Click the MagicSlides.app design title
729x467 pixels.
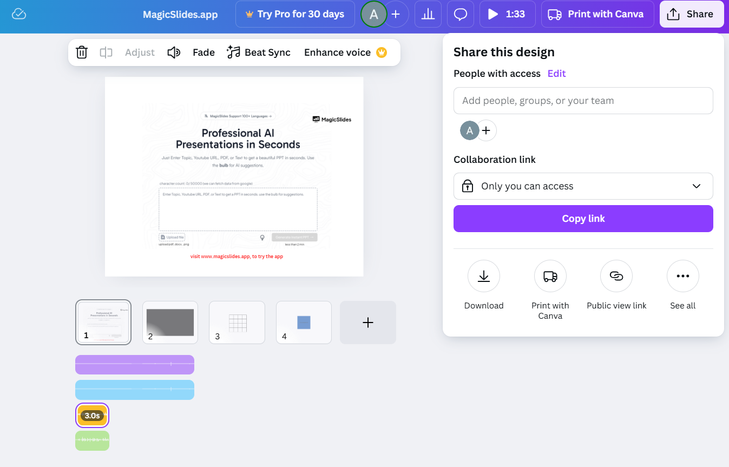pos(180,15)
